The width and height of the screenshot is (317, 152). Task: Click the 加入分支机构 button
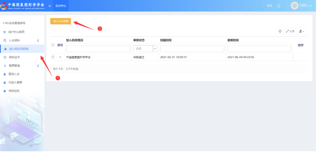coord(61,21)
